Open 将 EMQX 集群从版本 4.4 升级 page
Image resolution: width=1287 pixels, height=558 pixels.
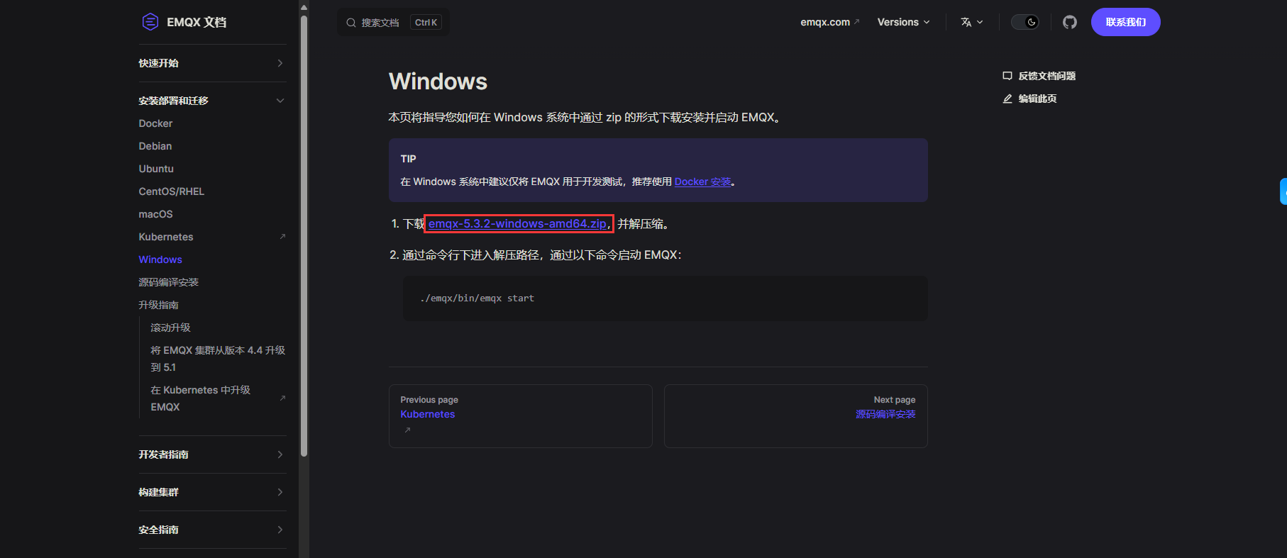pos(218,359)
